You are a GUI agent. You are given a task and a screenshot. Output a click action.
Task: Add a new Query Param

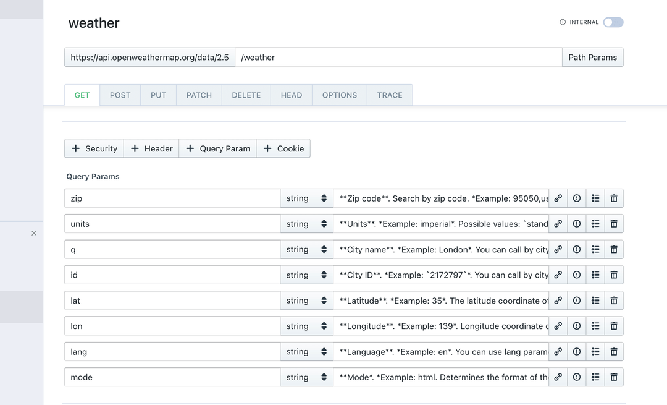[x=218, y=148]
